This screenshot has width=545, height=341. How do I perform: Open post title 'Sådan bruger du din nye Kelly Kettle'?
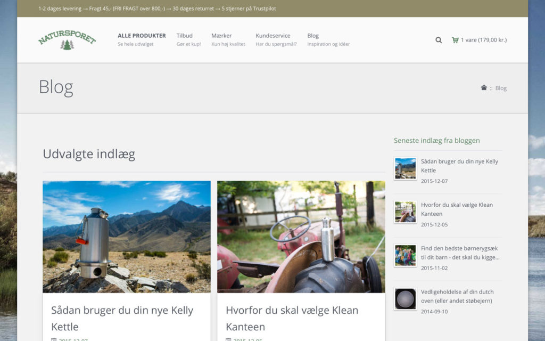tap(122, 319)
